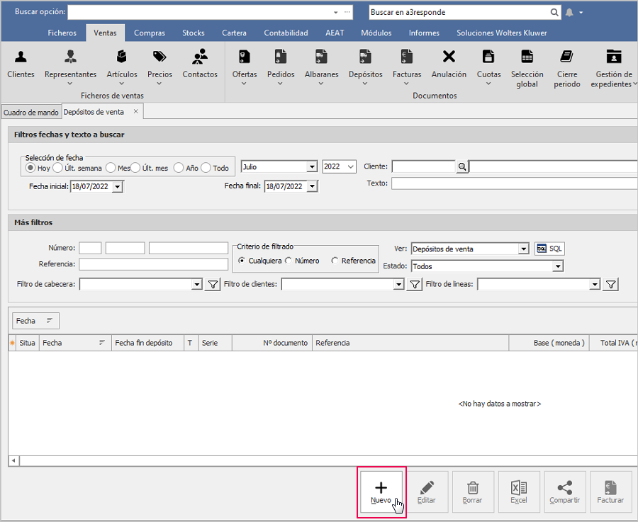The image size is (638, 522).
Task: Open the Fecha inicial date picker arrow
Action: click(118, 187)
